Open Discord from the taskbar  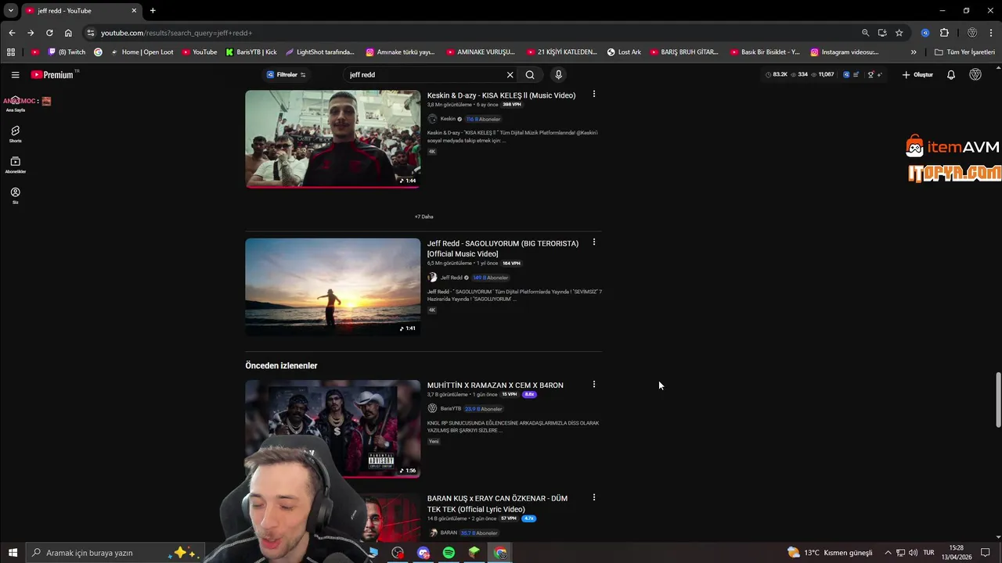point(424,553)
